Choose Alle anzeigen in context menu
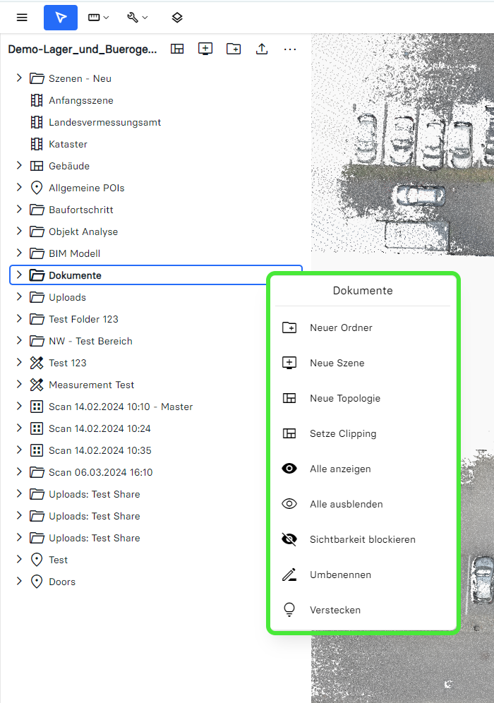 pos(340,469)
